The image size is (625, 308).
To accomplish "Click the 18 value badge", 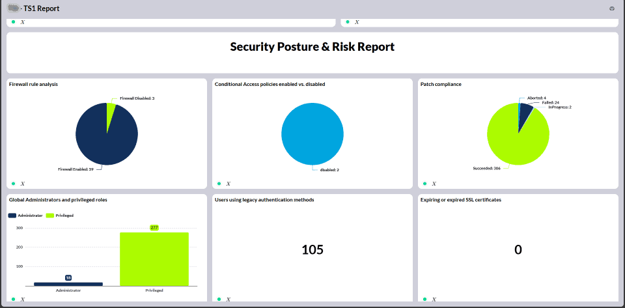I will click(68, 277).
